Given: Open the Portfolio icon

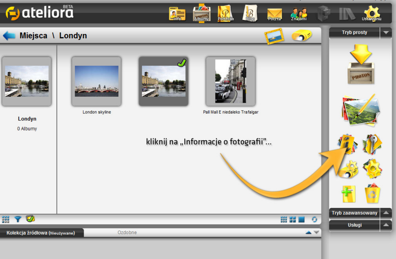Looking at the screenshot, I should coord(226,13).
